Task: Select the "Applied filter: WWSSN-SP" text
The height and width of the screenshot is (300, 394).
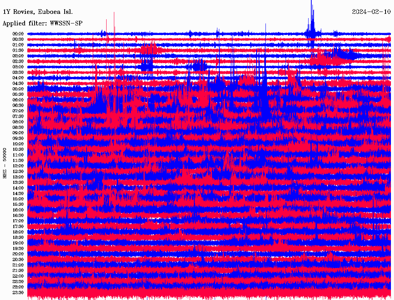Action: (x=42, y=23)
